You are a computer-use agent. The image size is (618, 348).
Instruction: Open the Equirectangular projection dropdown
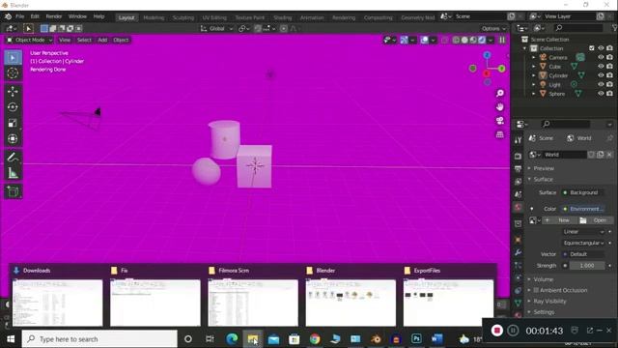[x=583, y=243]
